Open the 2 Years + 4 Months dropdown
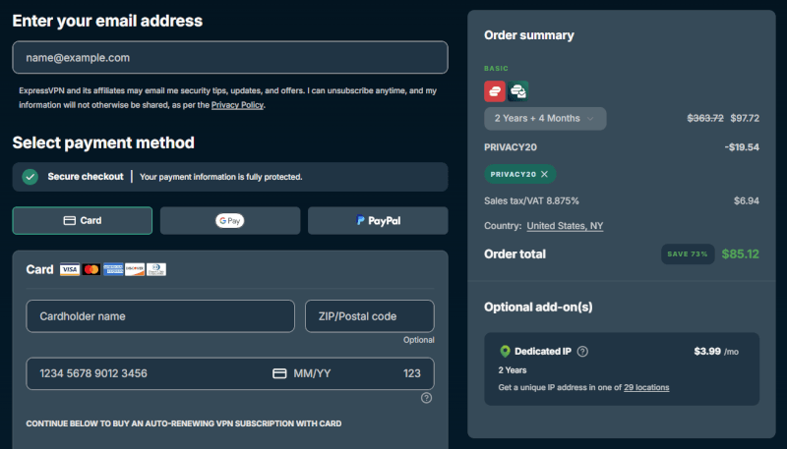Screen dimensions: 787x449 [x=545, y=119]
